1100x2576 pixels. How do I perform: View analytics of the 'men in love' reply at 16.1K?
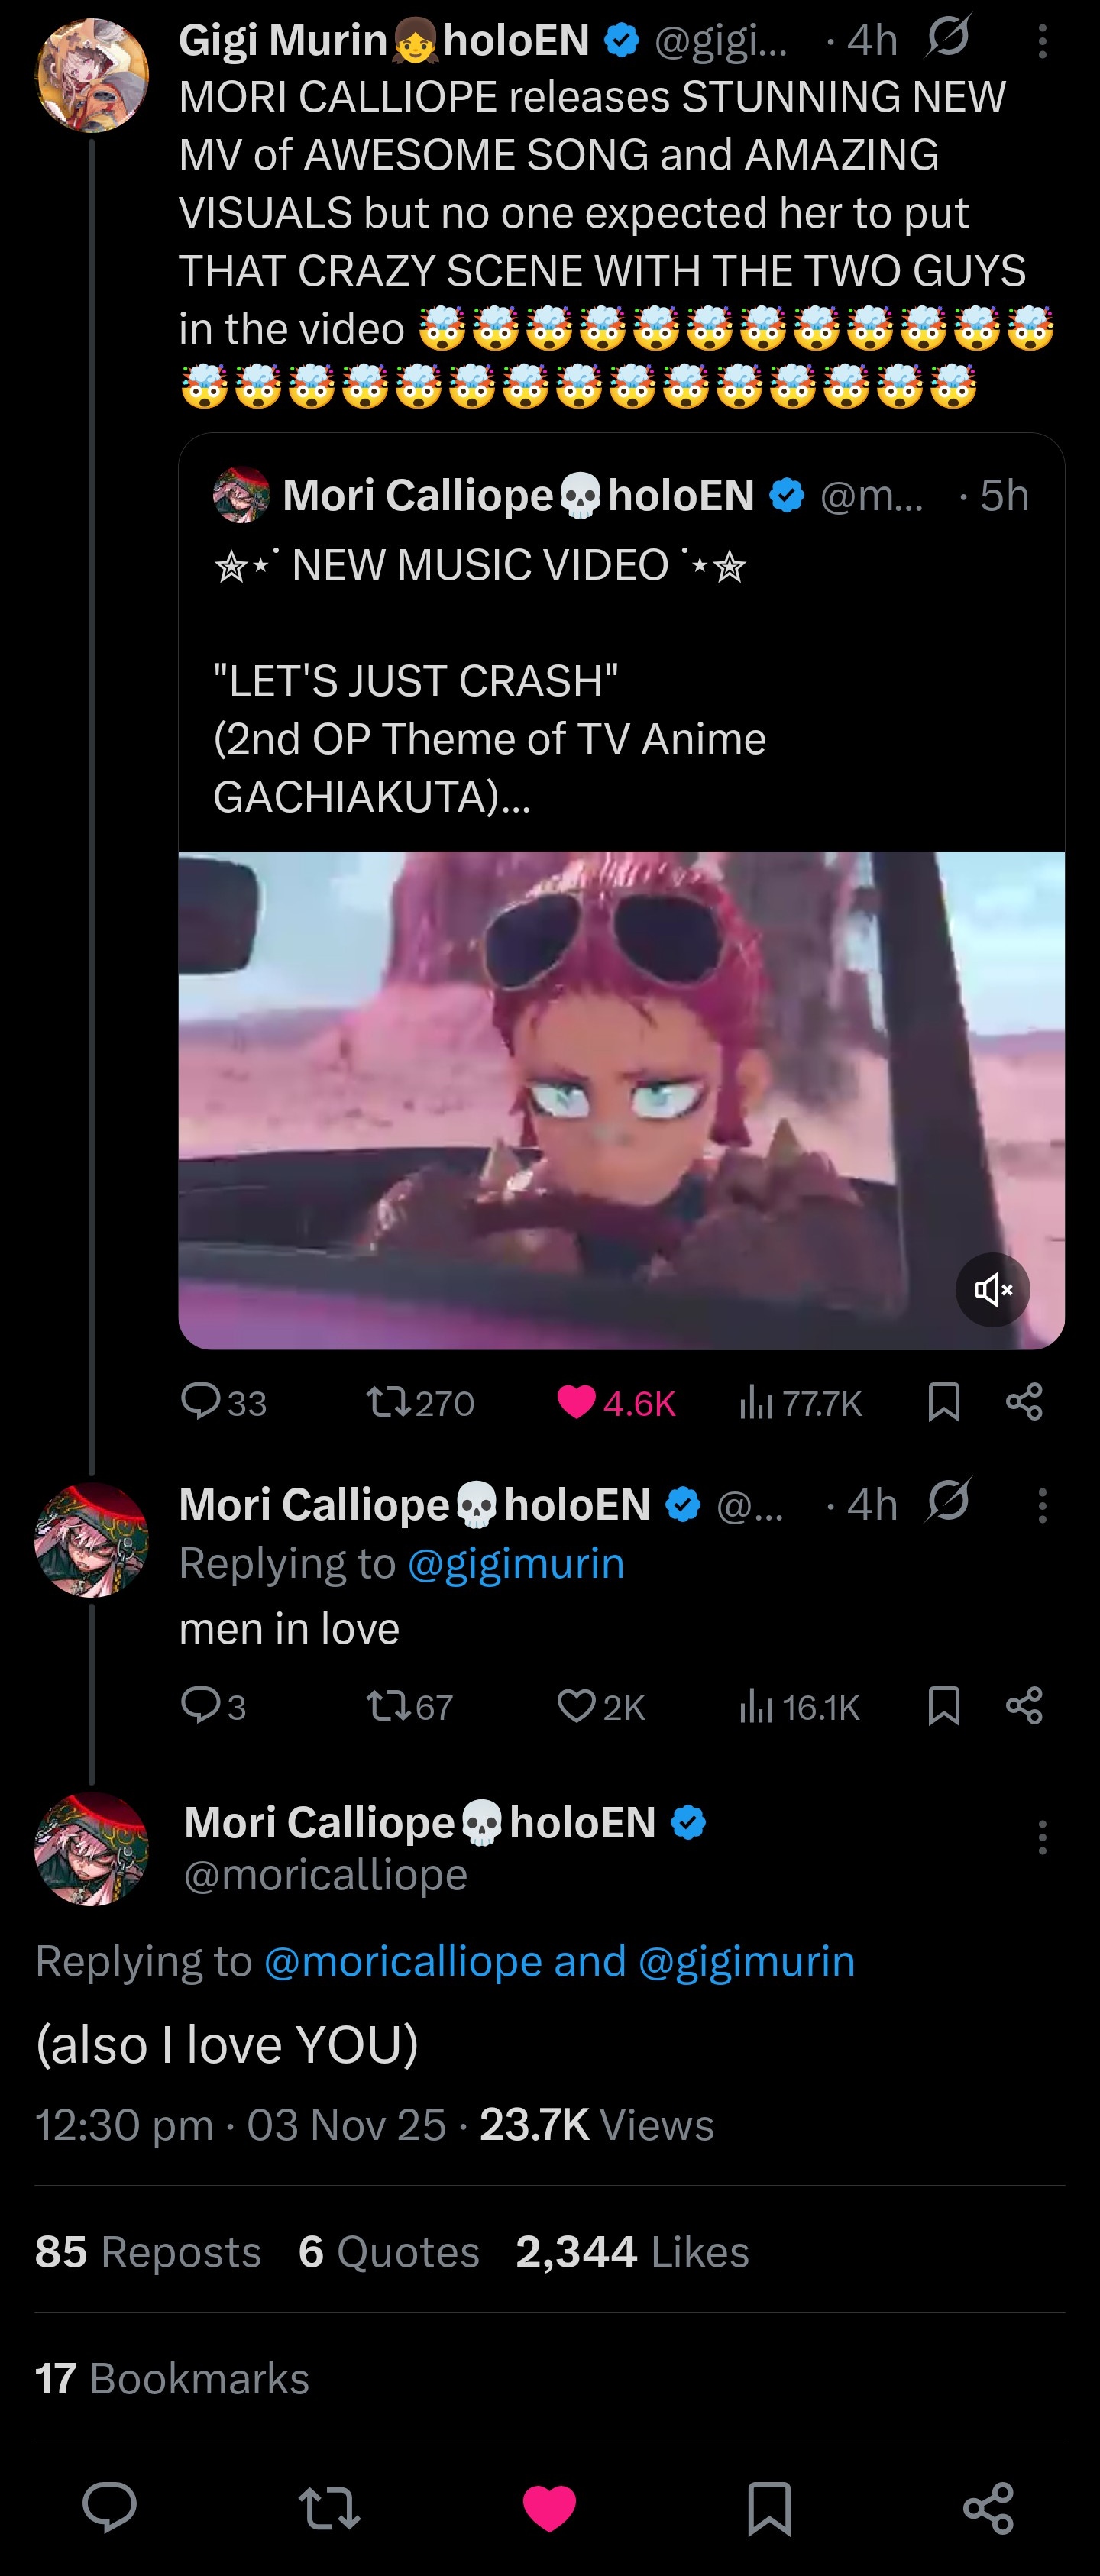(x=799, y=1707)
